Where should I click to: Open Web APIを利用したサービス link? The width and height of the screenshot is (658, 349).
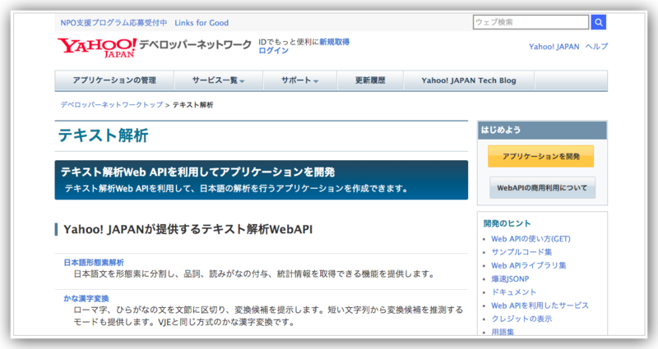point(540,305)
